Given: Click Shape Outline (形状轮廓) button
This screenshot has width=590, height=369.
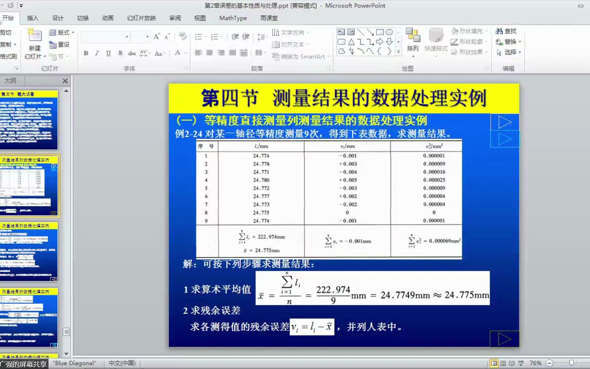Looking at the screenshot, I should tap(469, 42).
